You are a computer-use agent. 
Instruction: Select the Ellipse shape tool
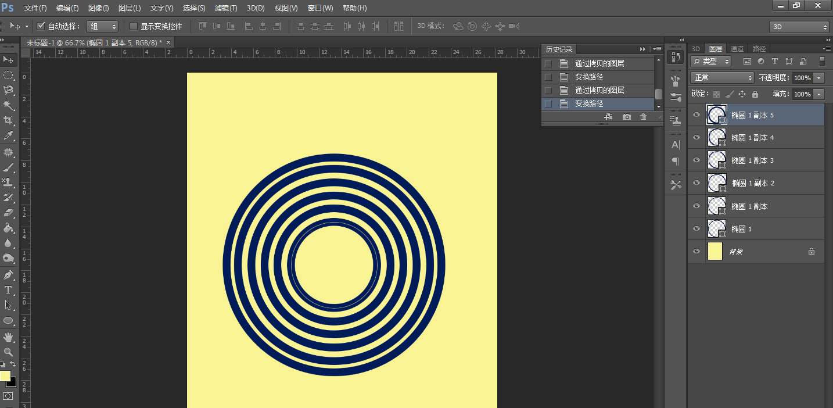tap(9, 320)
